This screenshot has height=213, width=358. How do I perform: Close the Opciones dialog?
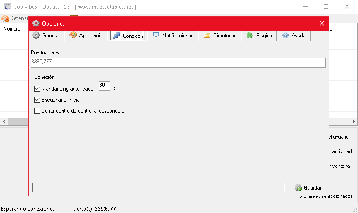pyautogui.click(x=322, y=23)
